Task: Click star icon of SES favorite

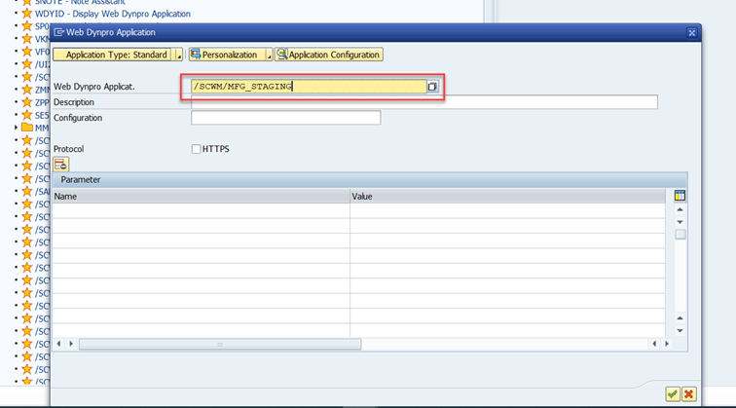Action: [x=27, y=115]
